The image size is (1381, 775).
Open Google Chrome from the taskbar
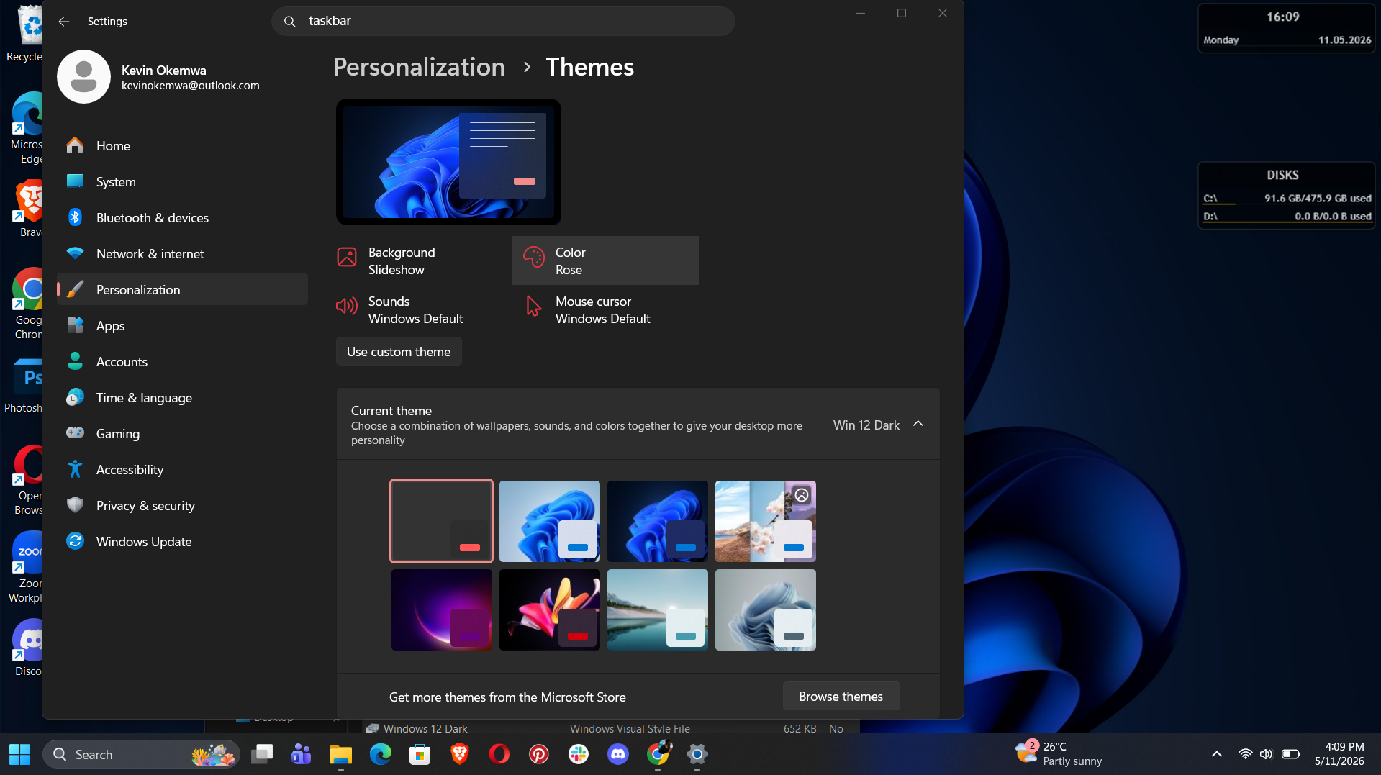(x=658, y=754)
